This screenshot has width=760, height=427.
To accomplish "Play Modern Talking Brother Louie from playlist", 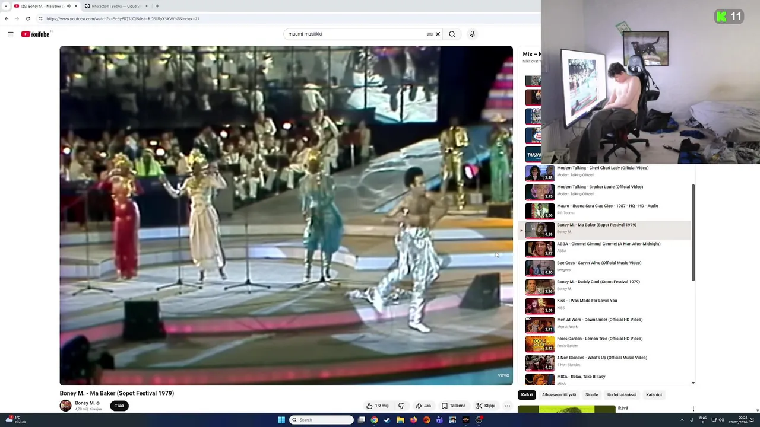I will 606,192.
